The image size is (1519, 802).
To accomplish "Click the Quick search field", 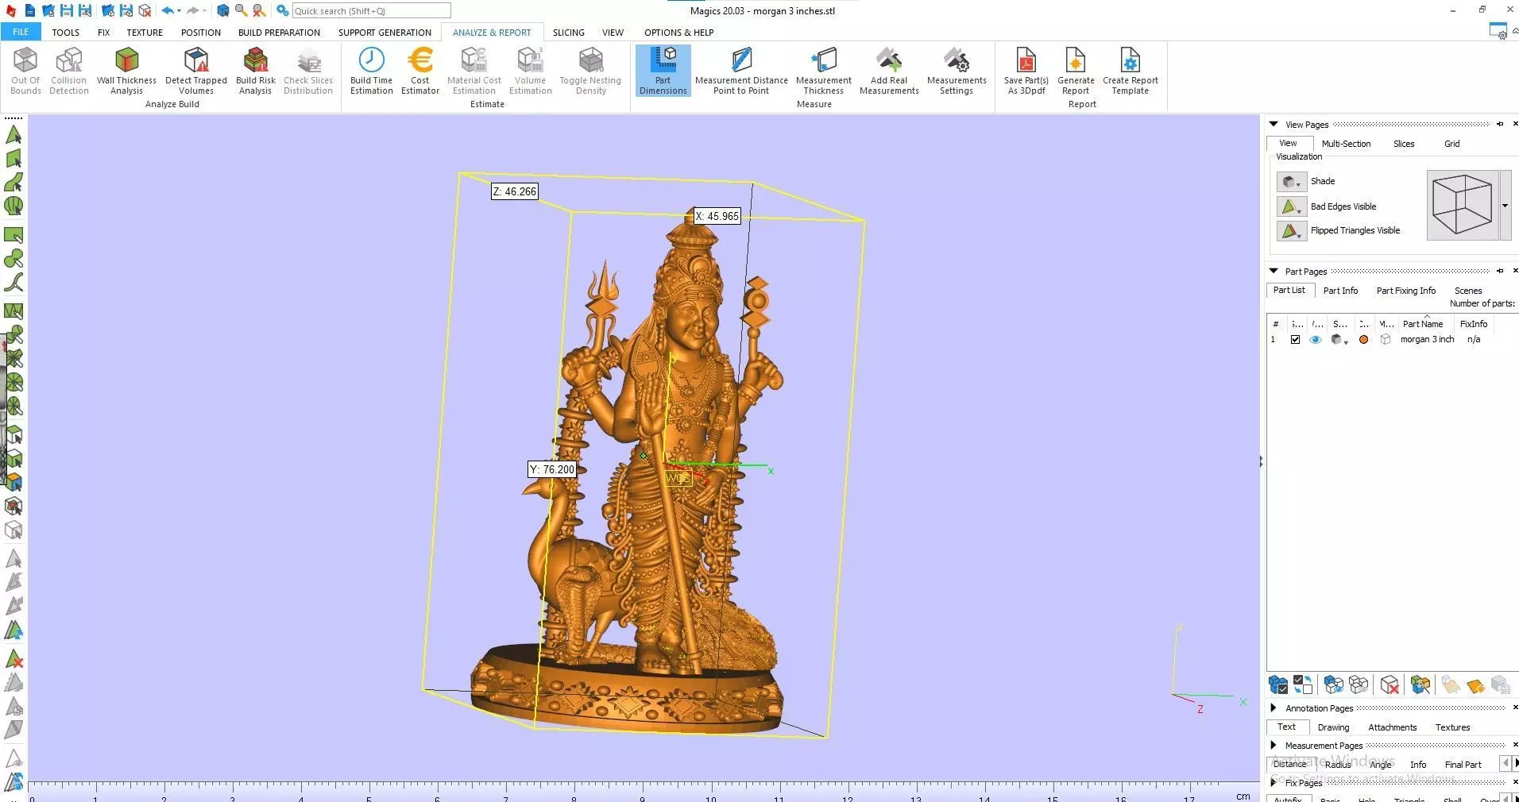I will pos(371,11).
